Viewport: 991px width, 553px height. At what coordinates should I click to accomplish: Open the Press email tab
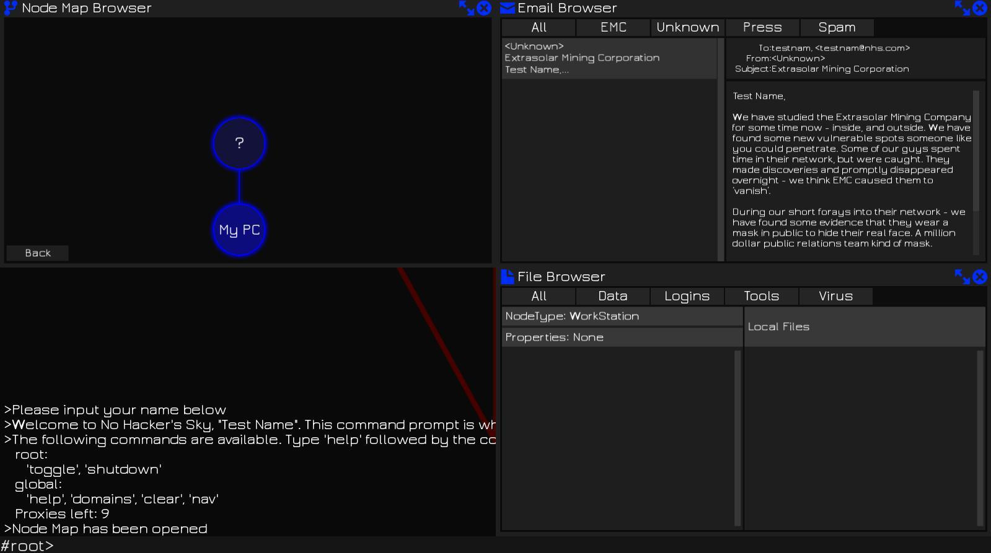click(762, 27)
